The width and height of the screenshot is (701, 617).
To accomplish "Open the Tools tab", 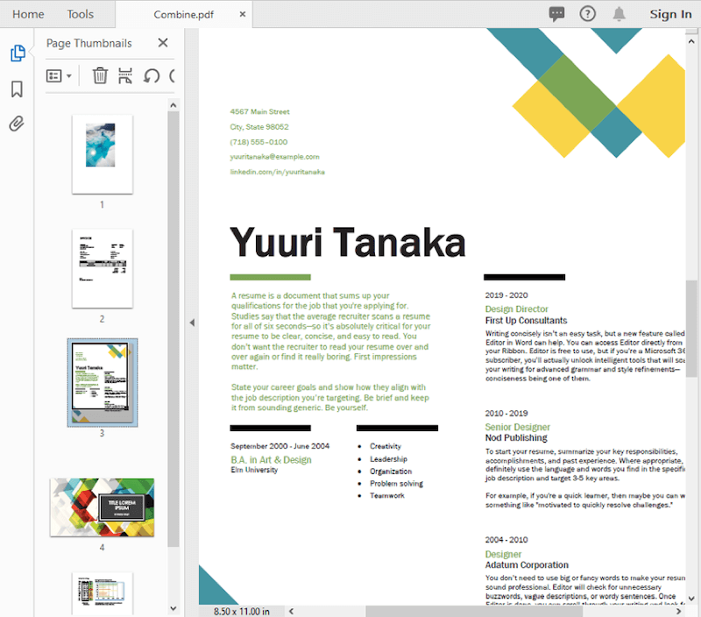I will coord(81,14).
